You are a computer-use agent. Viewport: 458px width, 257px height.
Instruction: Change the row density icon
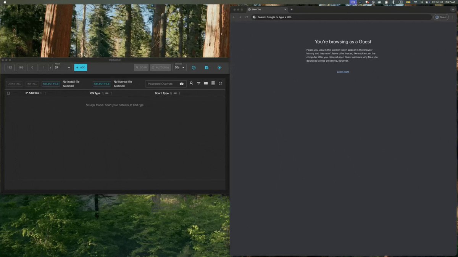click(213, 83)
